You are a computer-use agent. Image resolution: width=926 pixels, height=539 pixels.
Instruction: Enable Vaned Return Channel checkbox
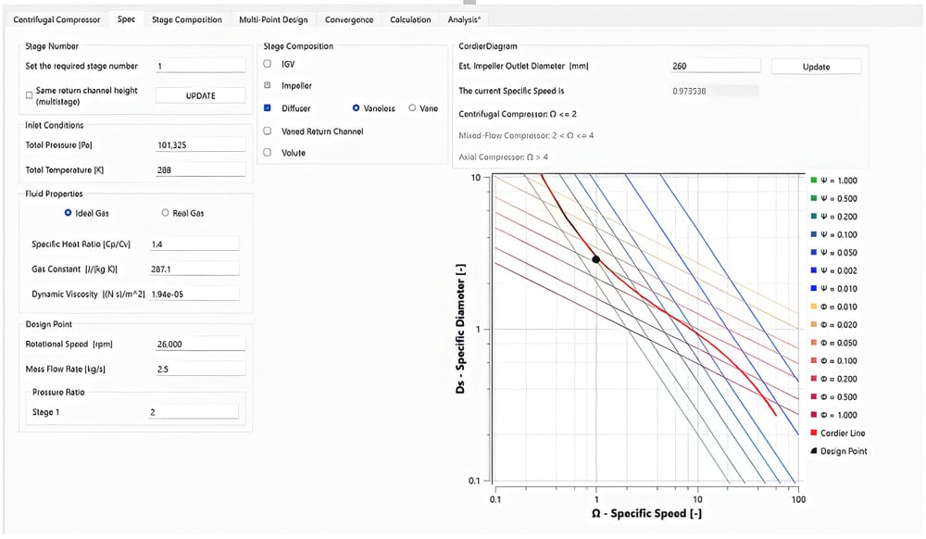pos(268,132)
